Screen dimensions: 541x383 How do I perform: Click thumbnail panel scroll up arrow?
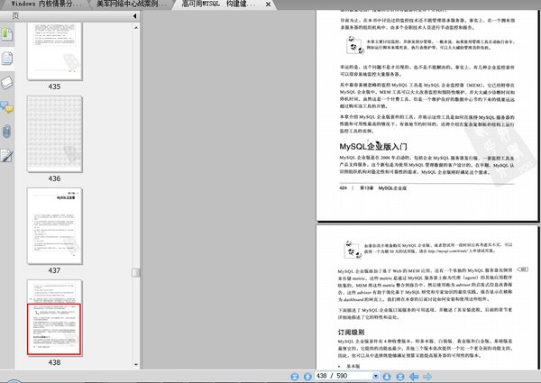point(136,27)
